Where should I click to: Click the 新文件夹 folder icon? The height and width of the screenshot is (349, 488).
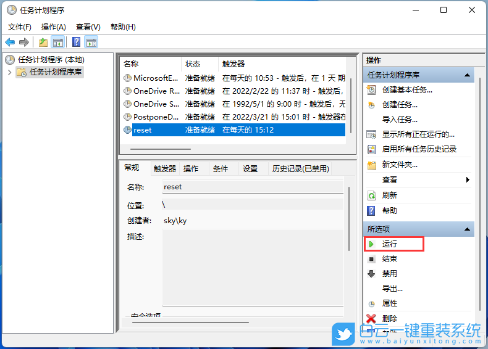(371, 165)
